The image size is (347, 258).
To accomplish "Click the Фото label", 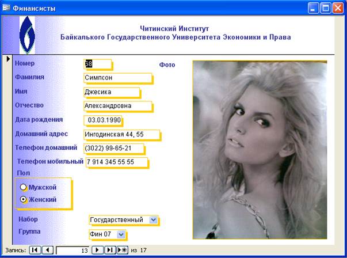I will (167, 64).
